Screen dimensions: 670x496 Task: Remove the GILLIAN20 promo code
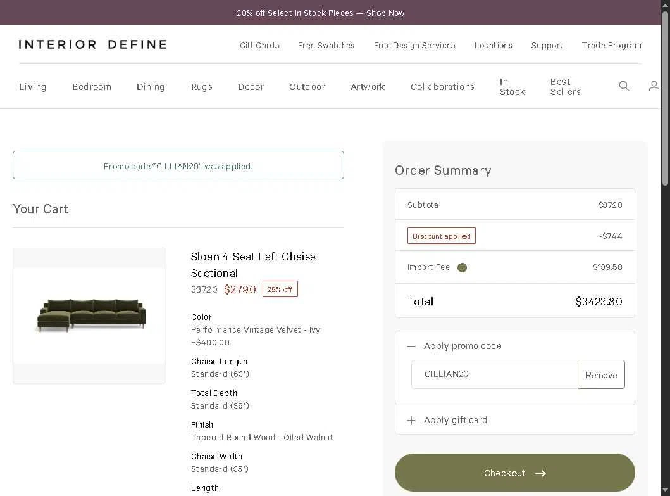click(601, 374)
